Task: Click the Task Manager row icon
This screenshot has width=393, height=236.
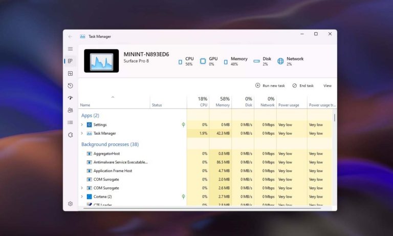Action: pos(89,134)
